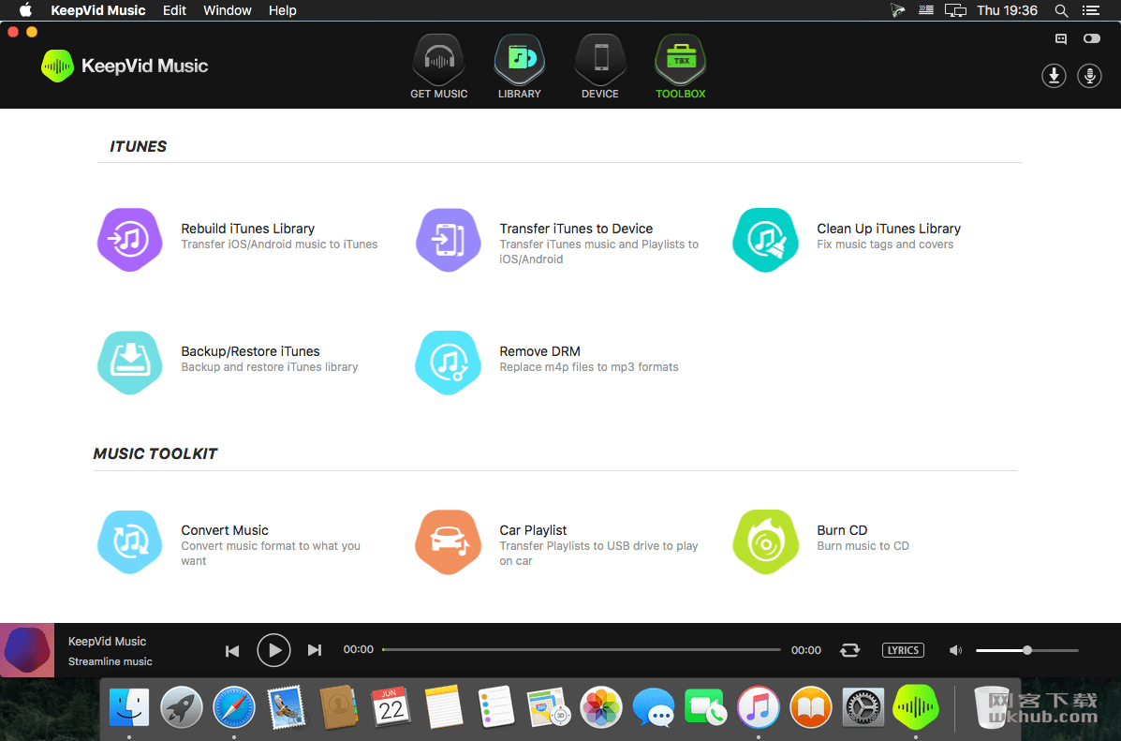Screen dimensions: 1121x741
Task: Select the Remove DRM tool icon
Action: click(449, 363)
